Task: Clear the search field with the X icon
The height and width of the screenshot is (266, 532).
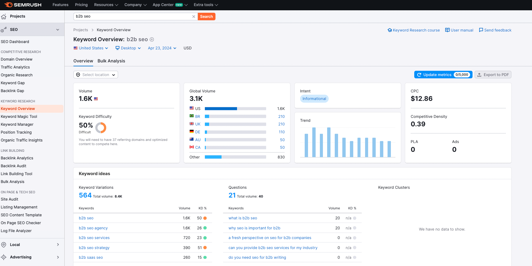Action: point(194,17)
